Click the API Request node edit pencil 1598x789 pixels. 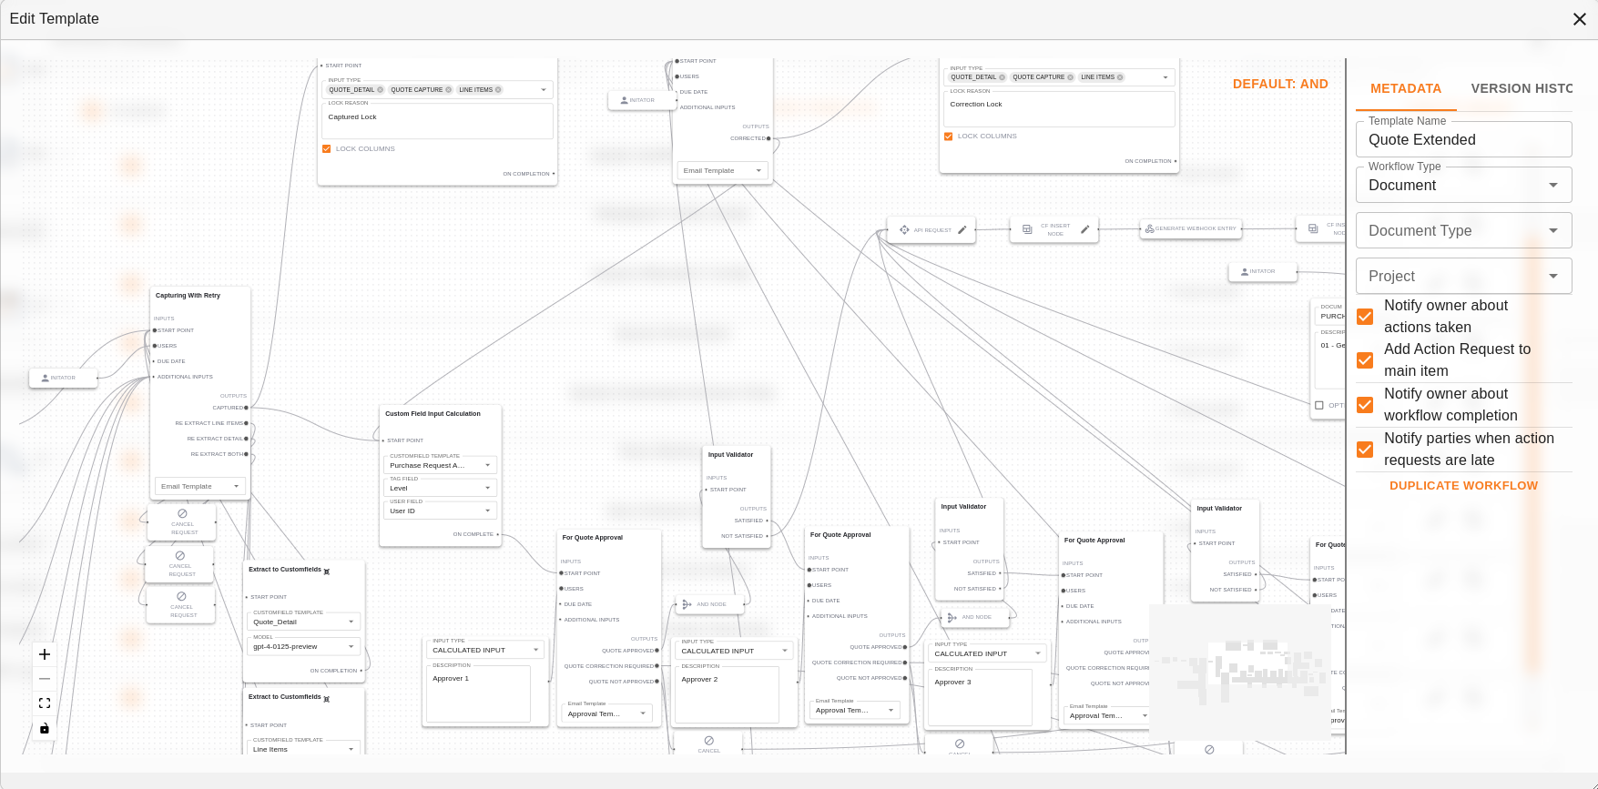962,230
